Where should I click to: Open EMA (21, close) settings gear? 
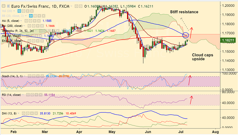[33, 41]
